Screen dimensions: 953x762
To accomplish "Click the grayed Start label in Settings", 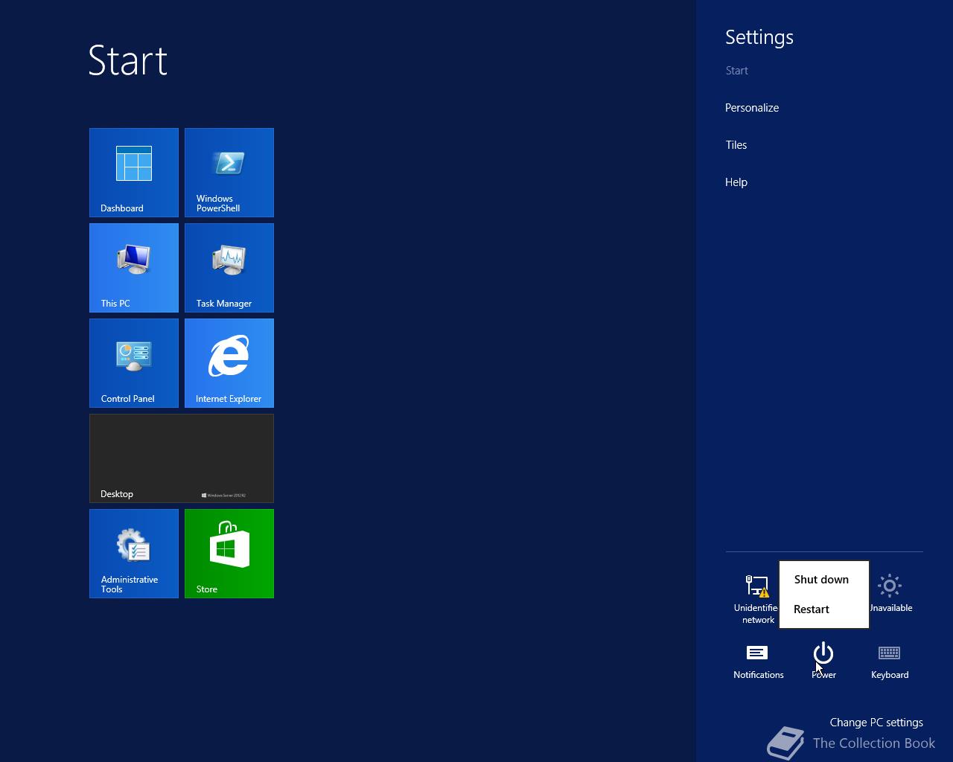I will (736, 71).
